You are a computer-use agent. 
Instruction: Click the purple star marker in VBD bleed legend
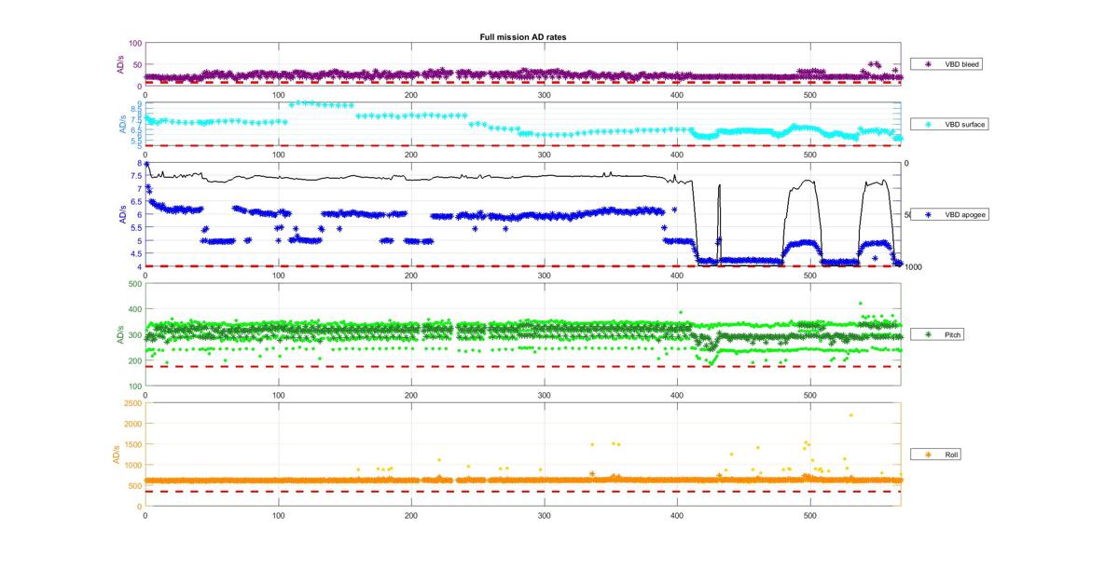point(929,64)
